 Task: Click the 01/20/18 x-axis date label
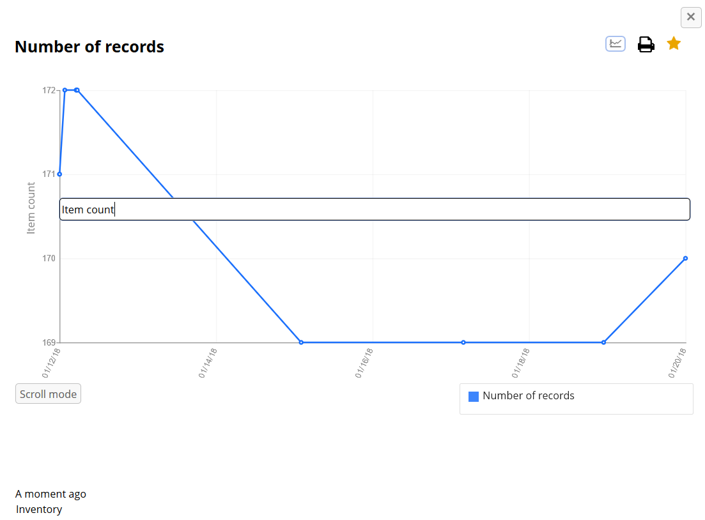click(678, 363)
